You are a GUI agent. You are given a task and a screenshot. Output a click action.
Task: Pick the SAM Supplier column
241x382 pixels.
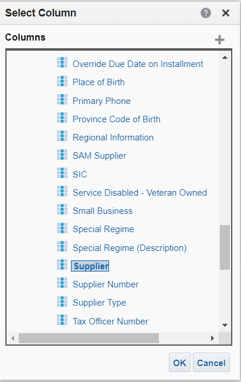tap(100, 156)
